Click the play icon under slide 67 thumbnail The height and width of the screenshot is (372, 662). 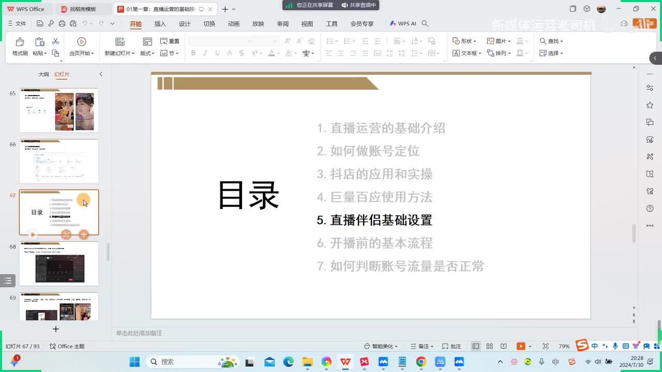point(33,235)
